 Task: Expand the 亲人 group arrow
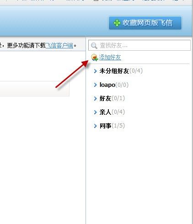pyautogui.click(x=96, y=112)
